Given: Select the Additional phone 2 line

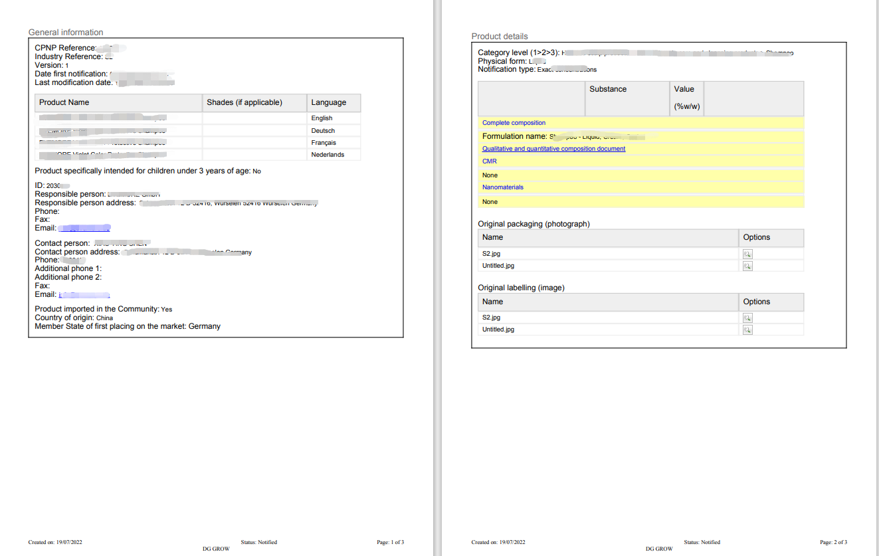Looking at the screenshot, I should 68,277.
